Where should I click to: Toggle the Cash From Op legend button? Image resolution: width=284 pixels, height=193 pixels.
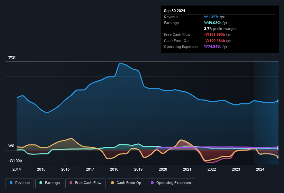[126, 183]
